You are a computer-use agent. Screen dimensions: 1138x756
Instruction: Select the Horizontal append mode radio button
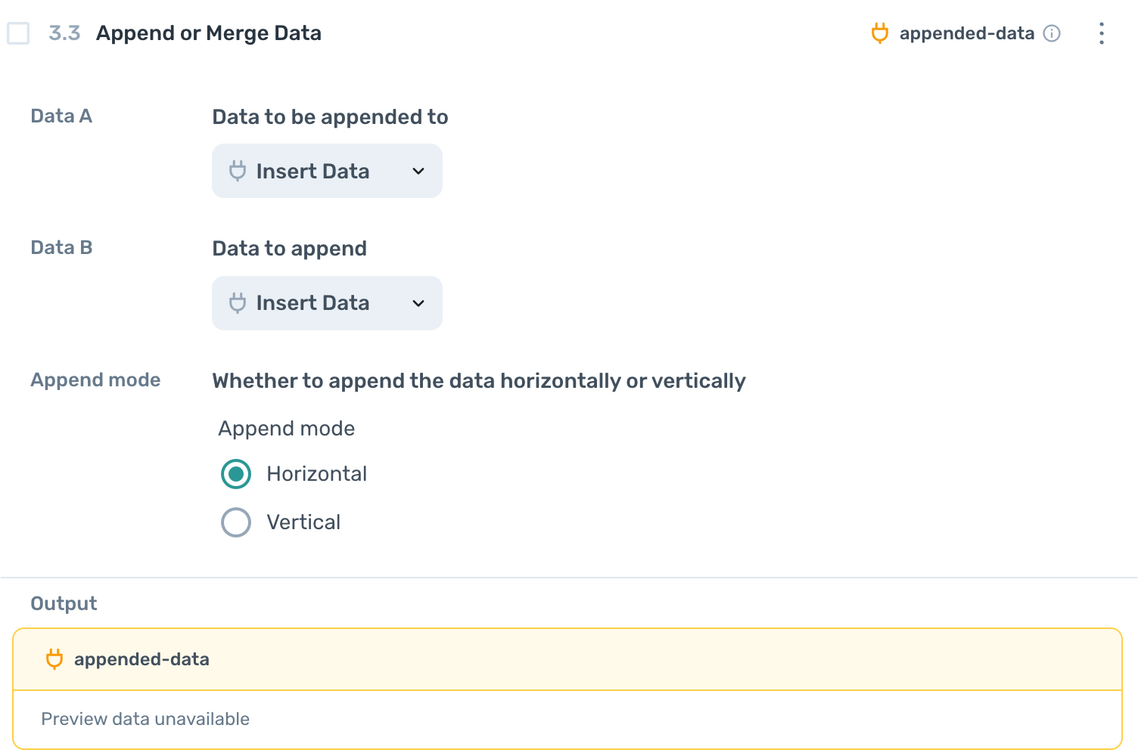click(x=235, y=473)
